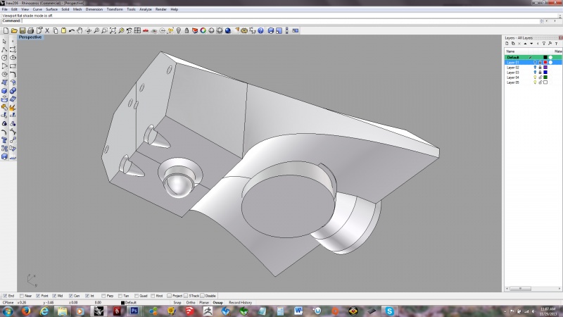Click the light bulb Hide objects icon
The width and height of the screenshot is (563, 317).
[x=179, y=30]
